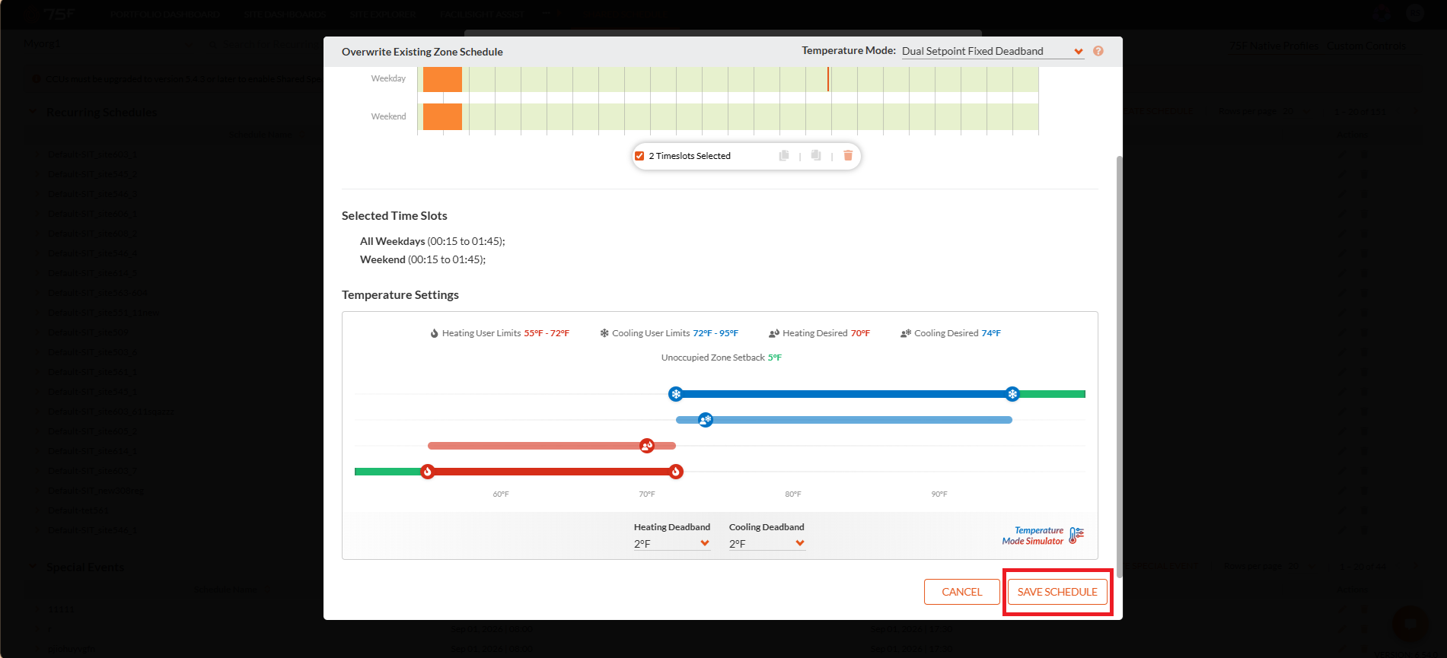Click the cooling desired person-snowflake handle
This screenshot has width=1447, height=658.
coord(706,420)
